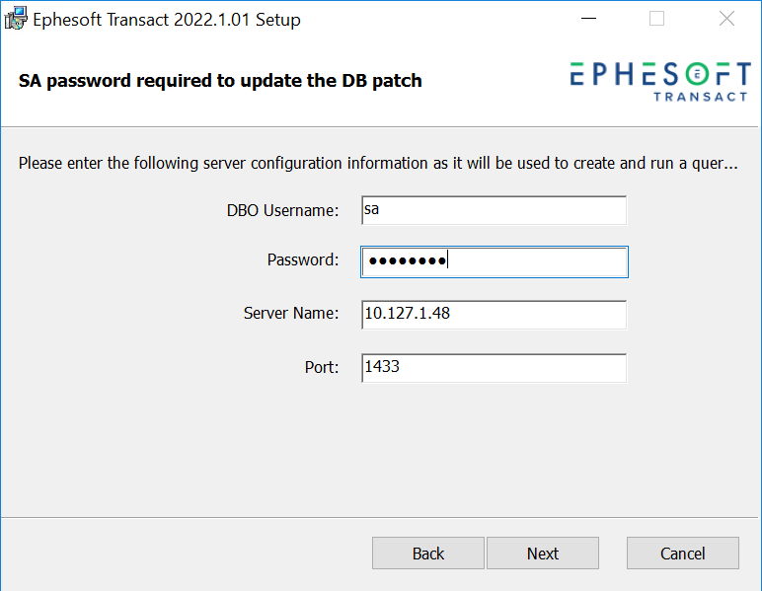Click the TRANSACT text beneath the logo
The width and height of the screenshot is (762, 591).
click(x=700, y=97)
